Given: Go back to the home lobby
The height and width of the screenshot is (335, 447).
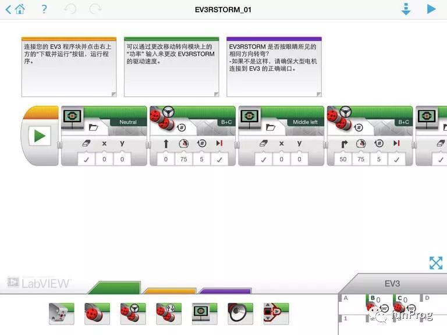Looking at the screenshot, I should (16, 9).
